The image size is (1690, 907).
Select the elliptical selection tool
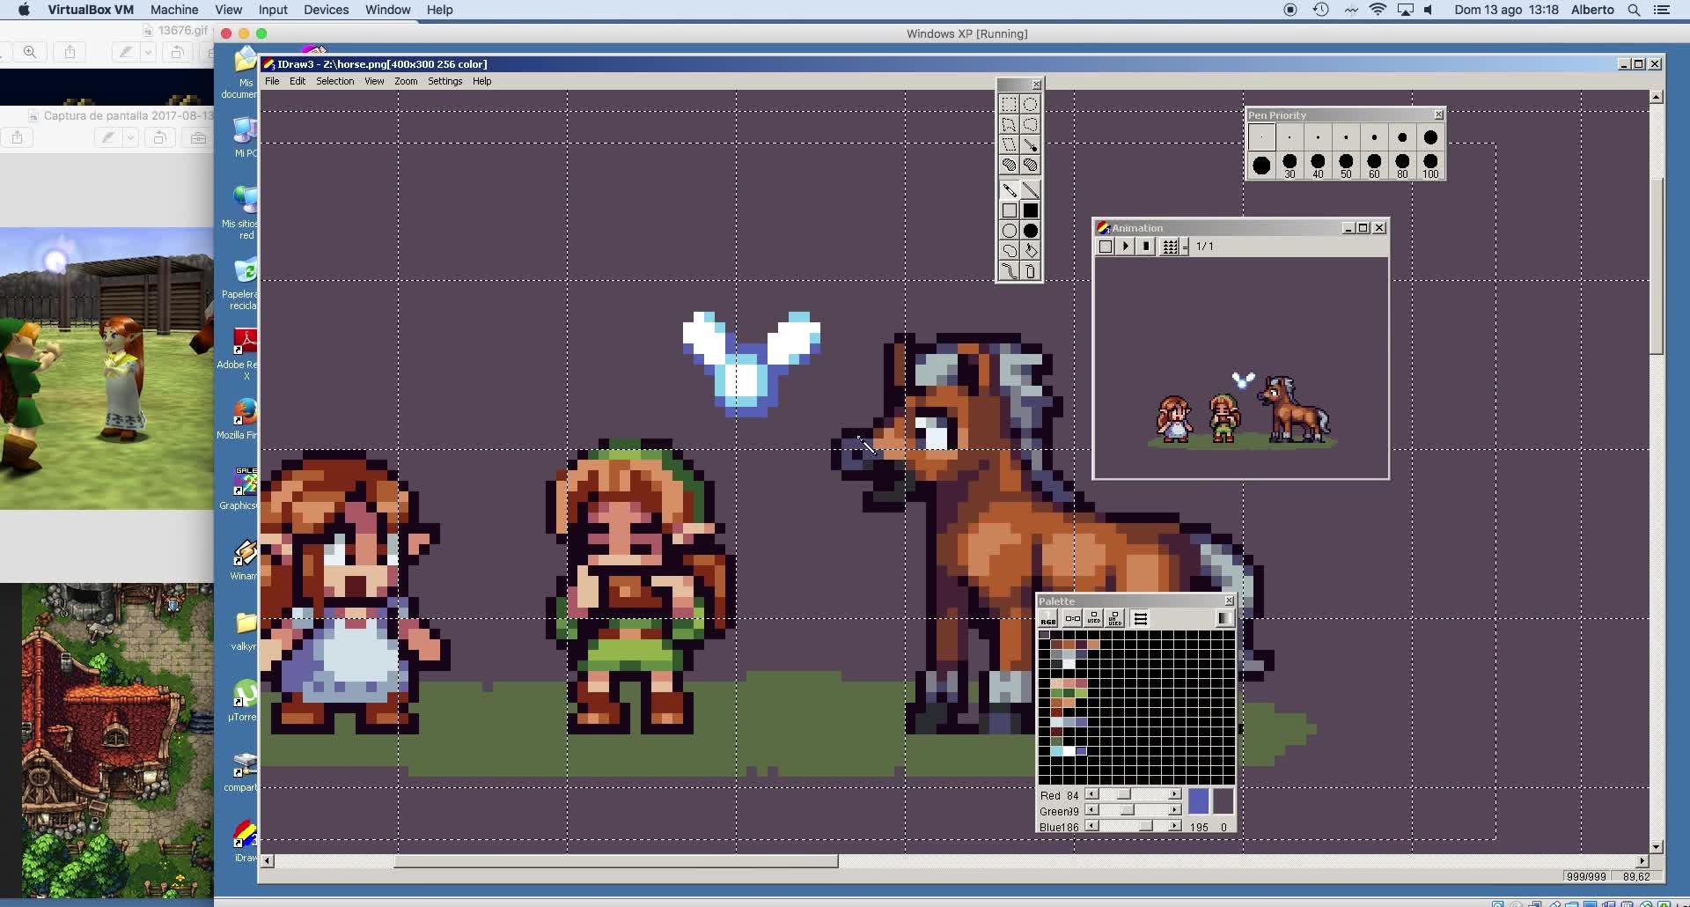tap(1030, 104)
